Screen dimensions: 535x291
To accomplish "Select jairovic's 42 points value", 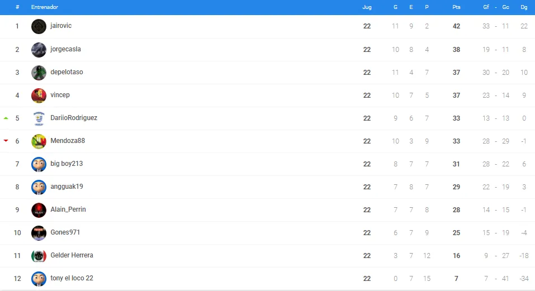I will click(x=456, y=26).
